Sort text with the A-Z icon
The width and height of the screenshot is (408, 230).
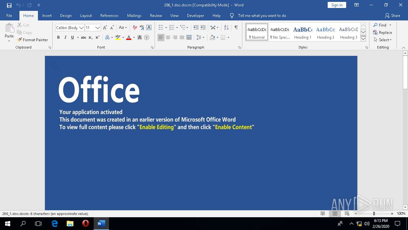coord(226,27)
